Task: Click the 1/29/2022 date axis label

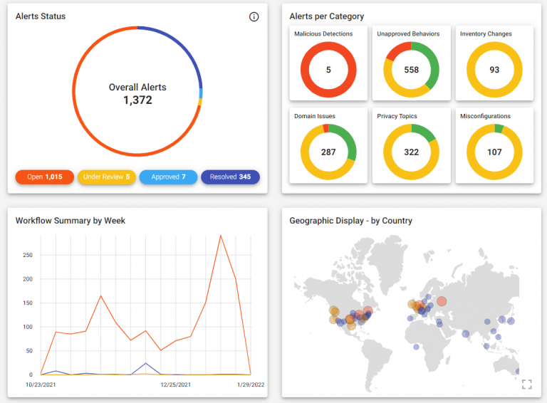Action: (x=251, y=385)
